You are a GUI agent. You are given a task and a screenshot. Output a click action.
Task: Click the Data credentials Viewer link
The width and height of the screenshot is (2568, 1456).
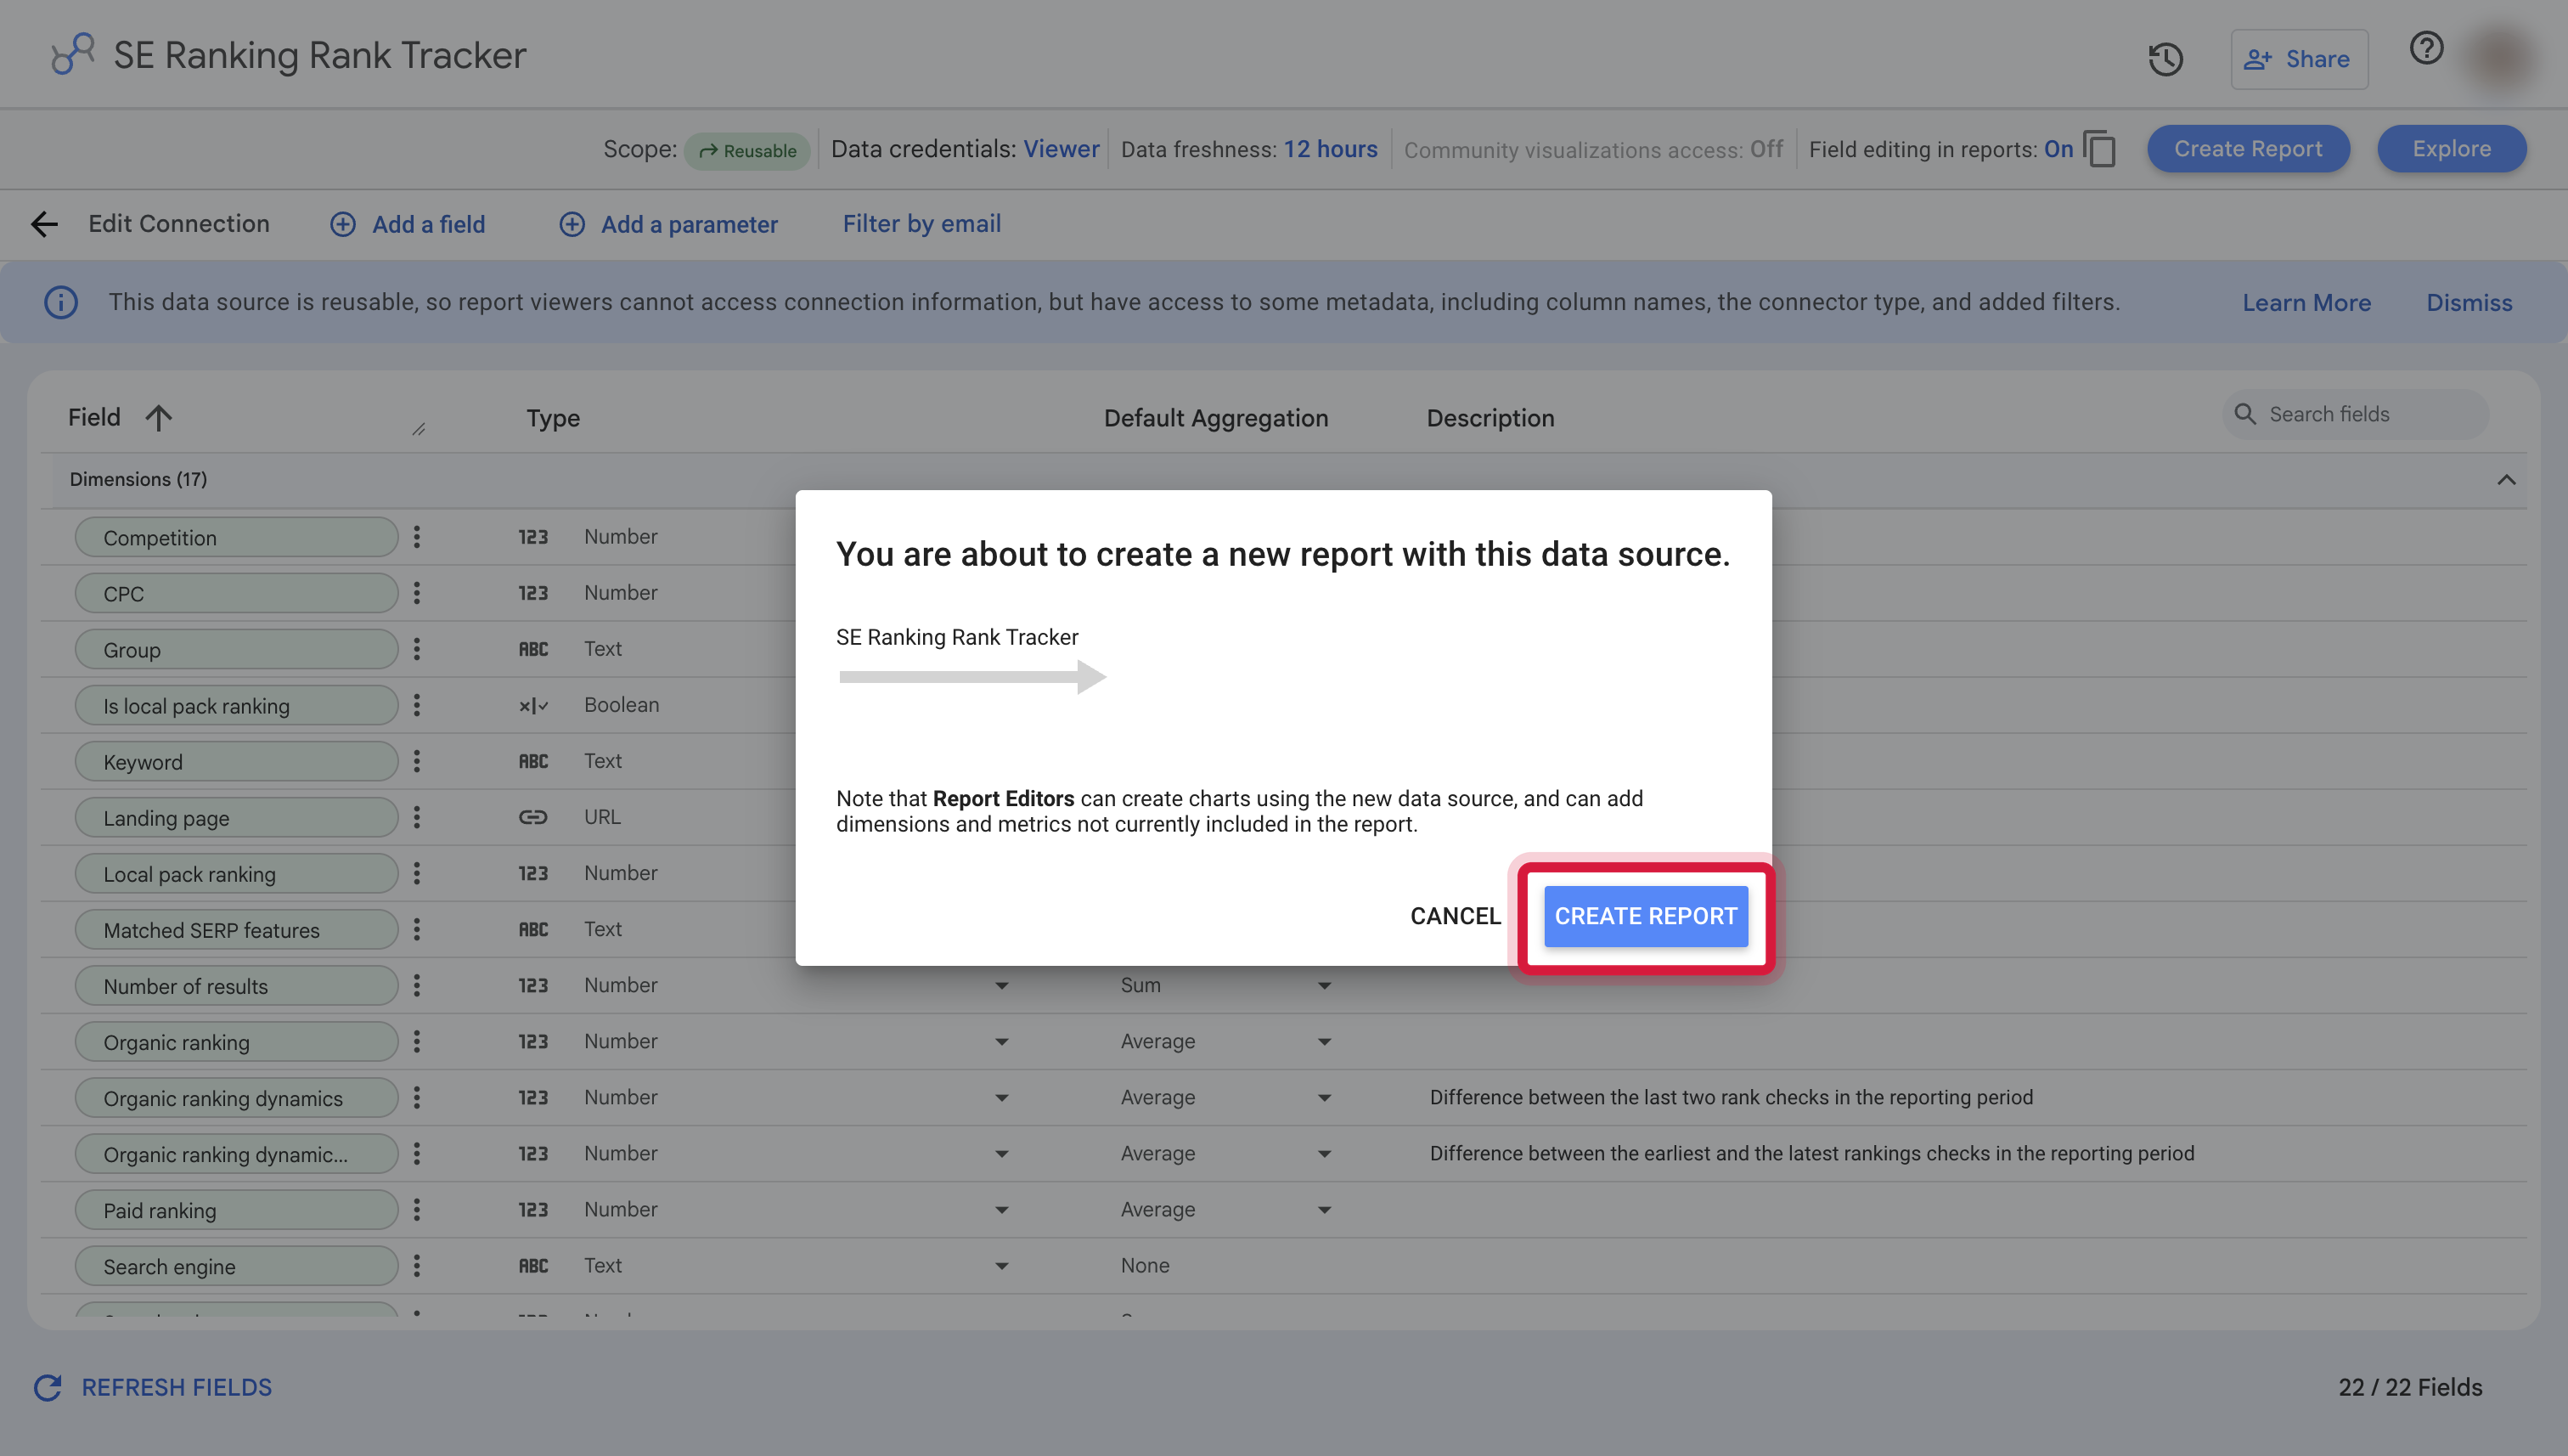point(1061,149)
